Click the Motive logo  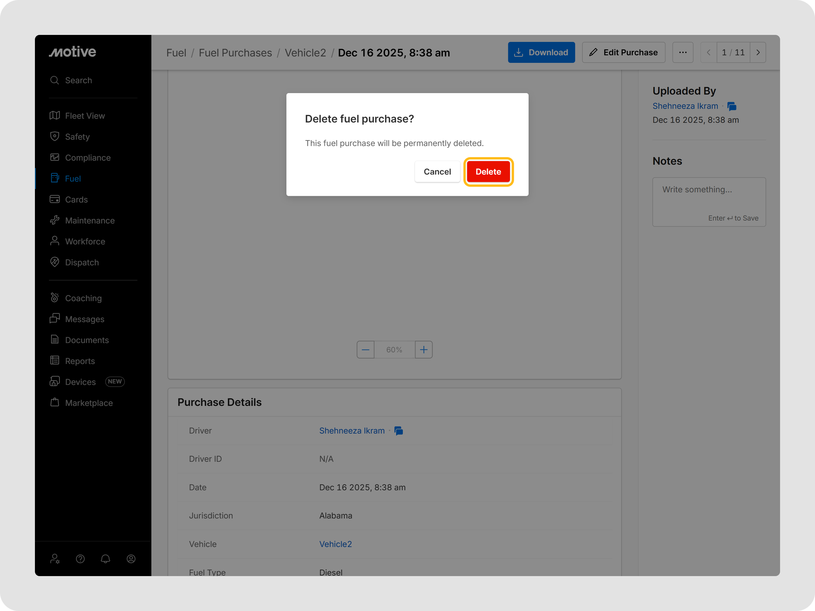(72, 52)
